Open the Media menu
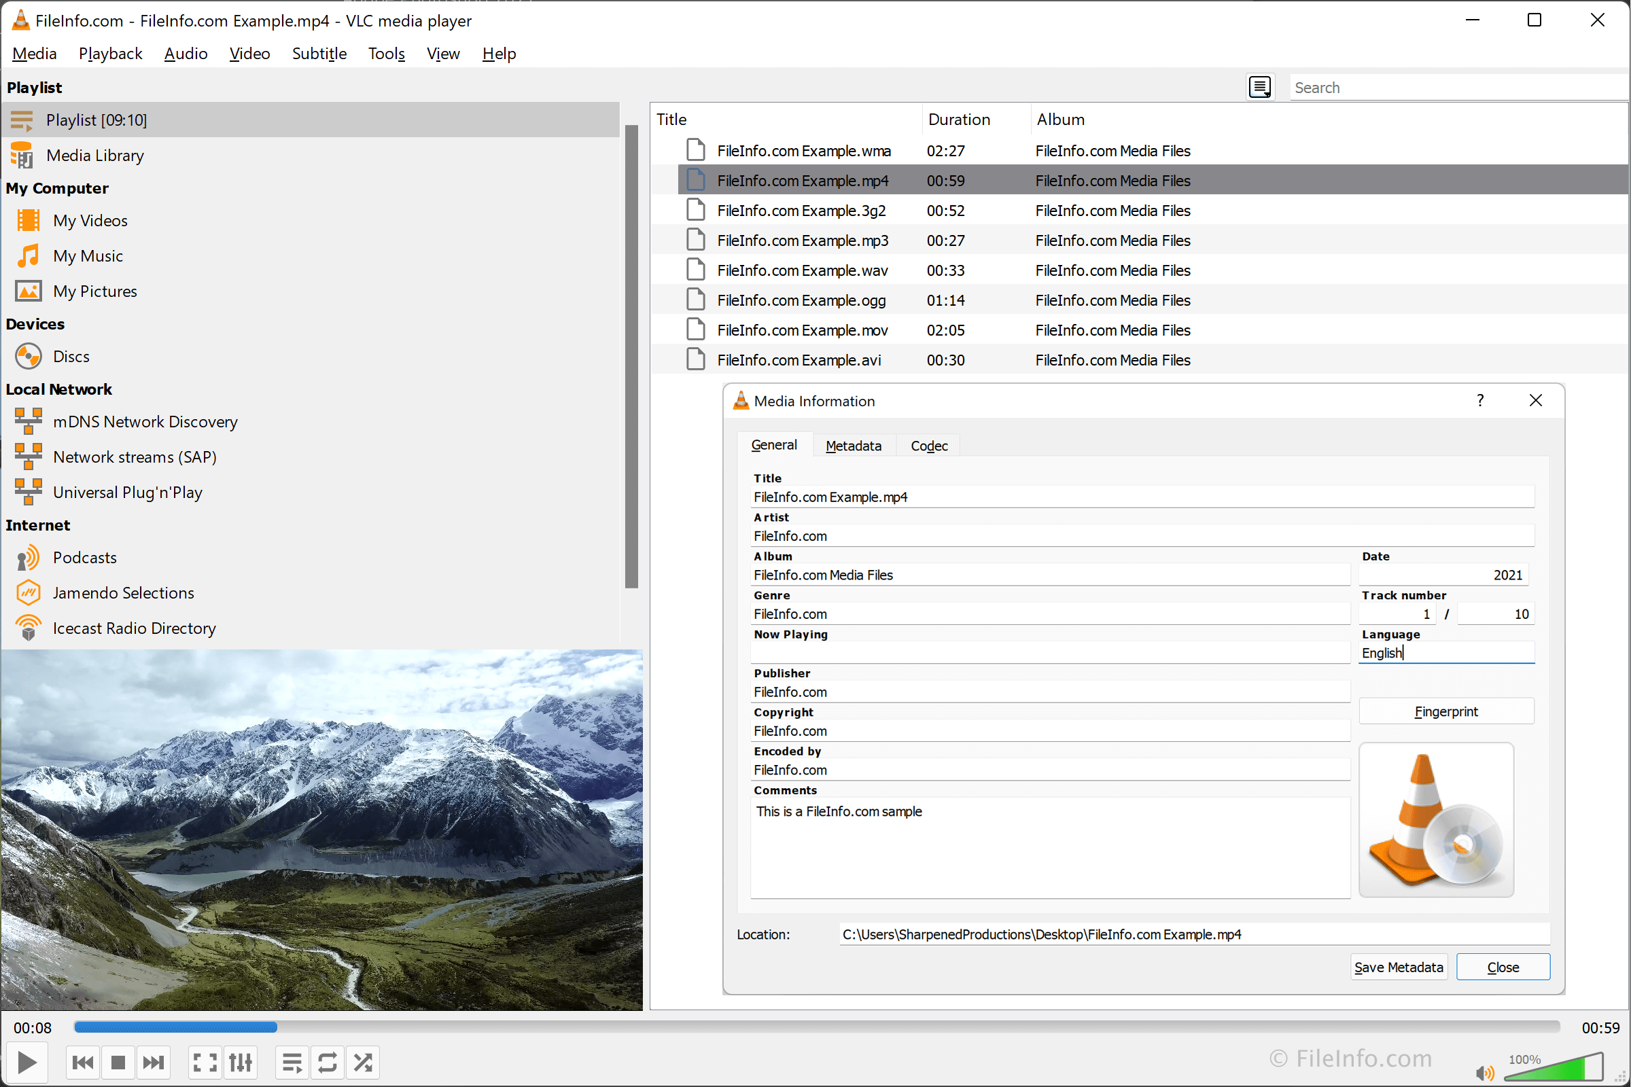Screen dimensions: 1631x1087 click(x=34, y=52)
